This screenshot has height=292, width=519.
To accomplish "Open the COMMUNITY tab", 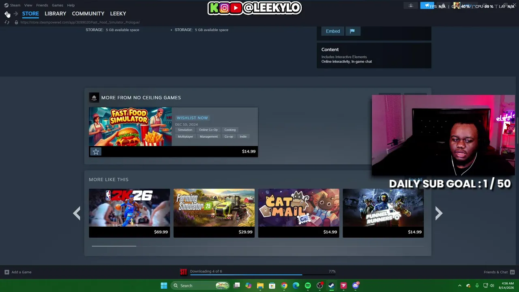I will (88, 13).
